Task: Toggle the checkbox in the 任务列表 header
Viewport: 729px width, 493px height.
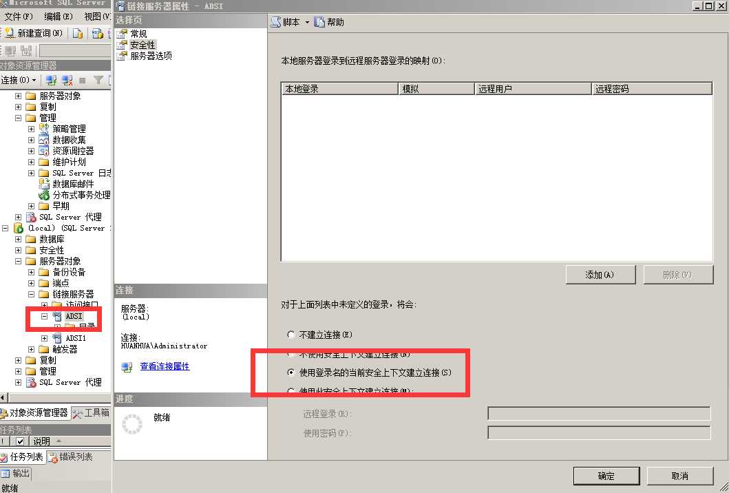Action: coord(20,441)
